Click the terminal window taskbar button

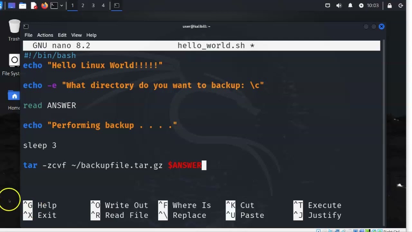(x=117, y=5)
